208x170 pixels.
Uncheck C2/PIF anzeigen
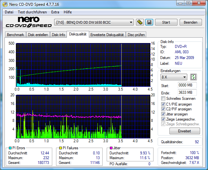[x=163, y=109]
